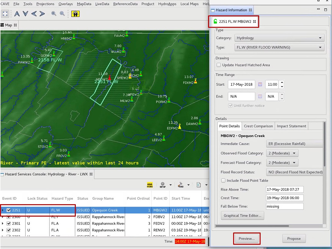Uncheck event 2251 checkbox in console
The image size is (332, 249).
(x=9, y=210)
